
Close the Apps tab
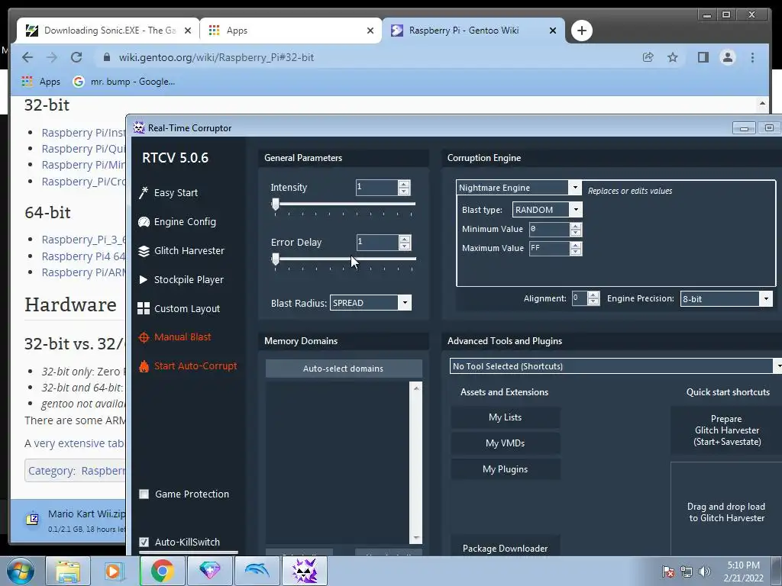(x=370, y=31)
